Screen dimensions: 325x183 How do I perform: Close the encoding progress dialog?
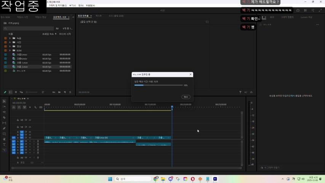191,74
